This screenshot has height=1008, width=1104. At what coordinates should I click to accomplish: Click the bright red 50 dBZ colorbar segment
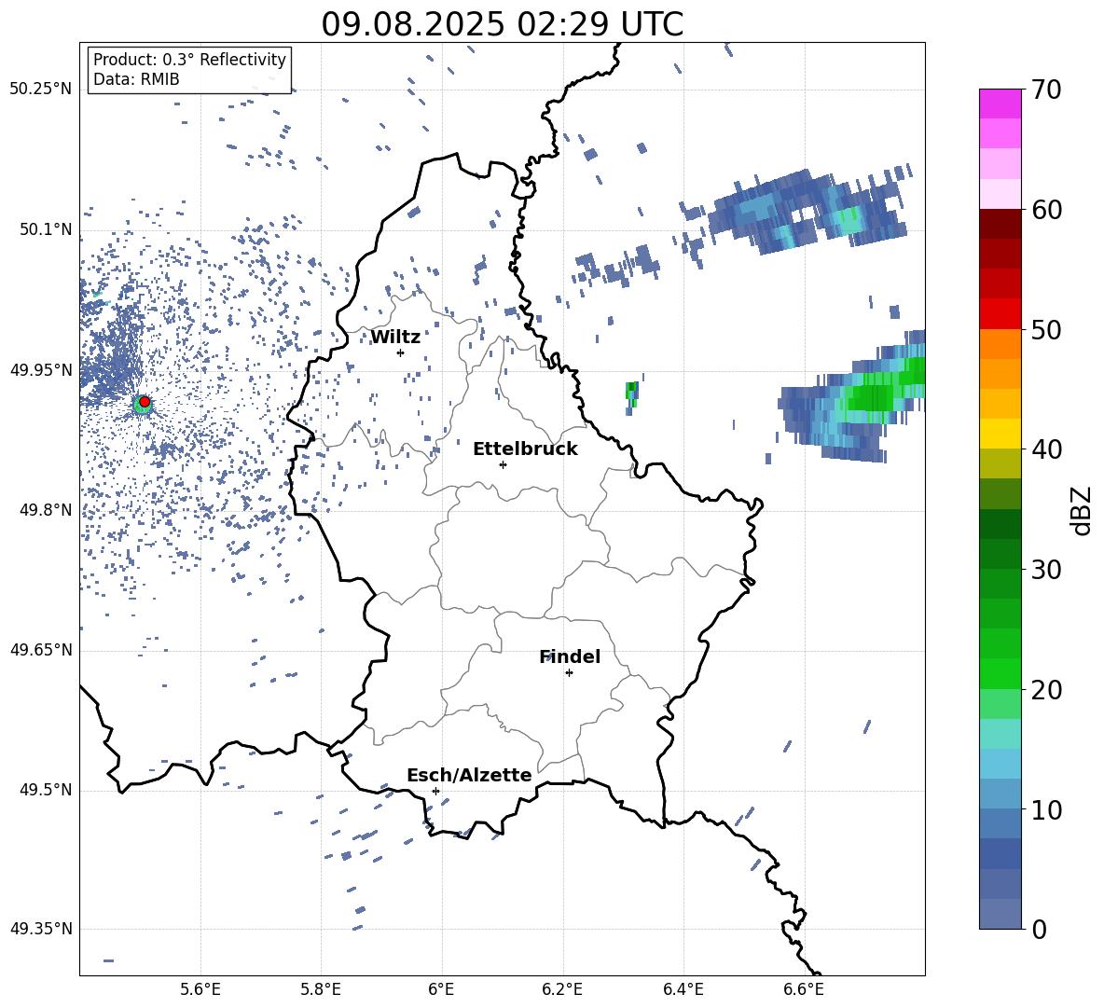coord(1000,314)
